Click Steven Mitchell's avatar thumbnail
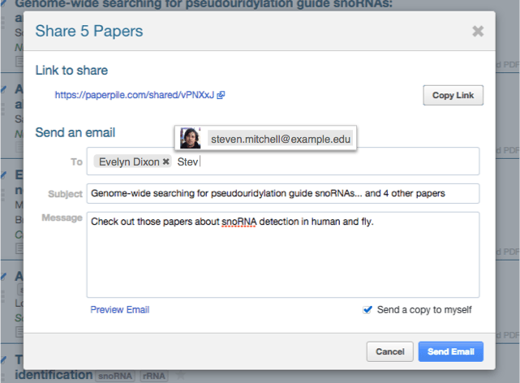Image resolution: width=520 pixels, height=383 pixels. point(190,138)
